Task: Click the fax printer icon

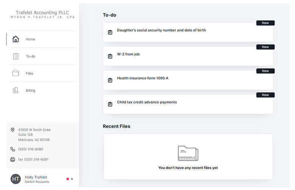Action: (x=13, y=159)
